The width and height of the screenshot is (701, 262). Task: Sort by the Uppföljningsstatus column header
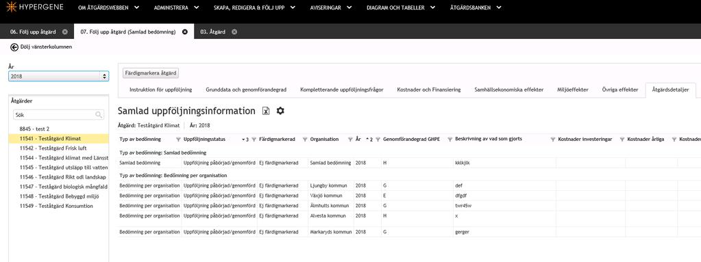pos(205,140)
